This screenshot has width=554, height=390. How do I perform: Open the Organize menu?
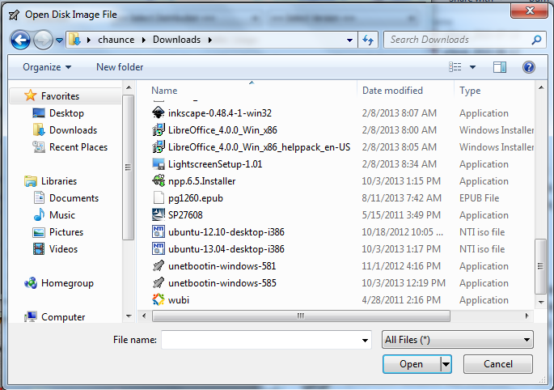tap(47, 67)
